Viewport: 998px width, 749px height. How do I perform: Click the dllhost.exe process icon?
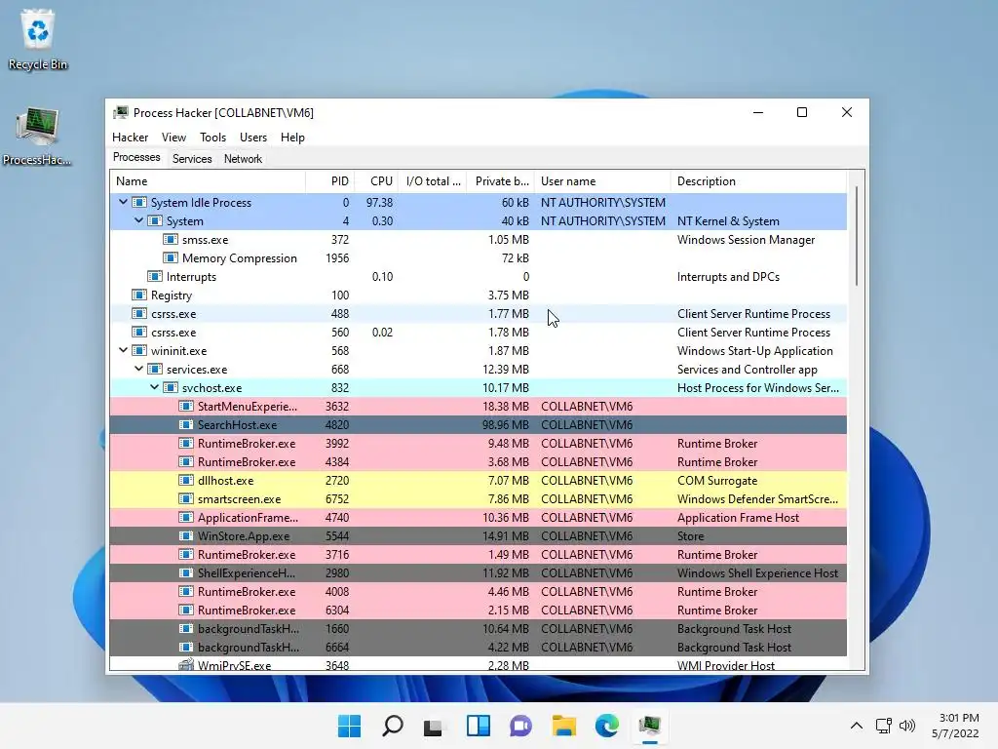[186, 480]
